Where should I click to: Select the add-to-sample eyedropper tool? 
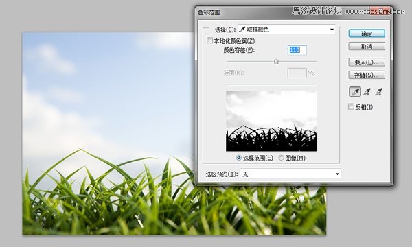coord(367,92)
